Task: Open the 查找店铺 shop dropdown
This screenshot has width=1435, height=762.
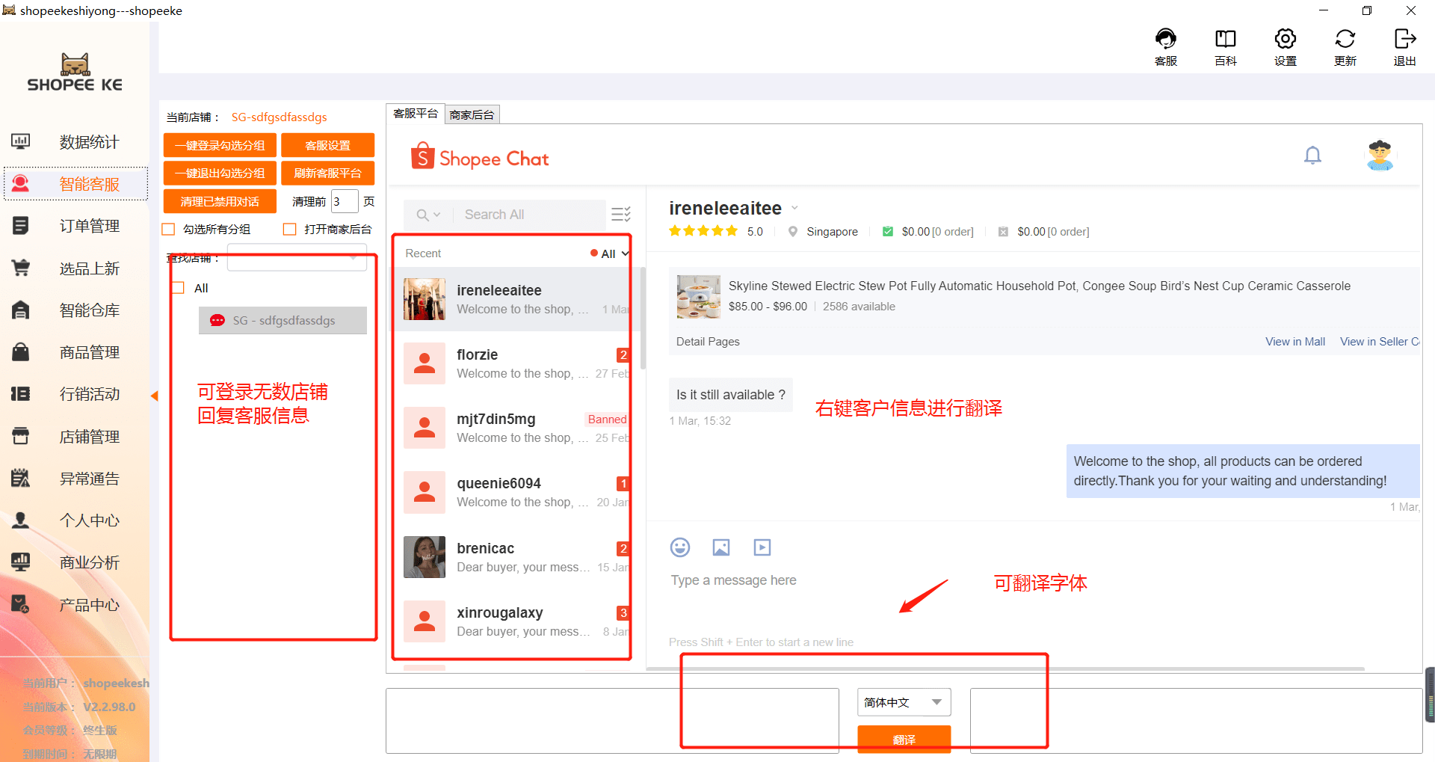Action: [x=297, y=258]
